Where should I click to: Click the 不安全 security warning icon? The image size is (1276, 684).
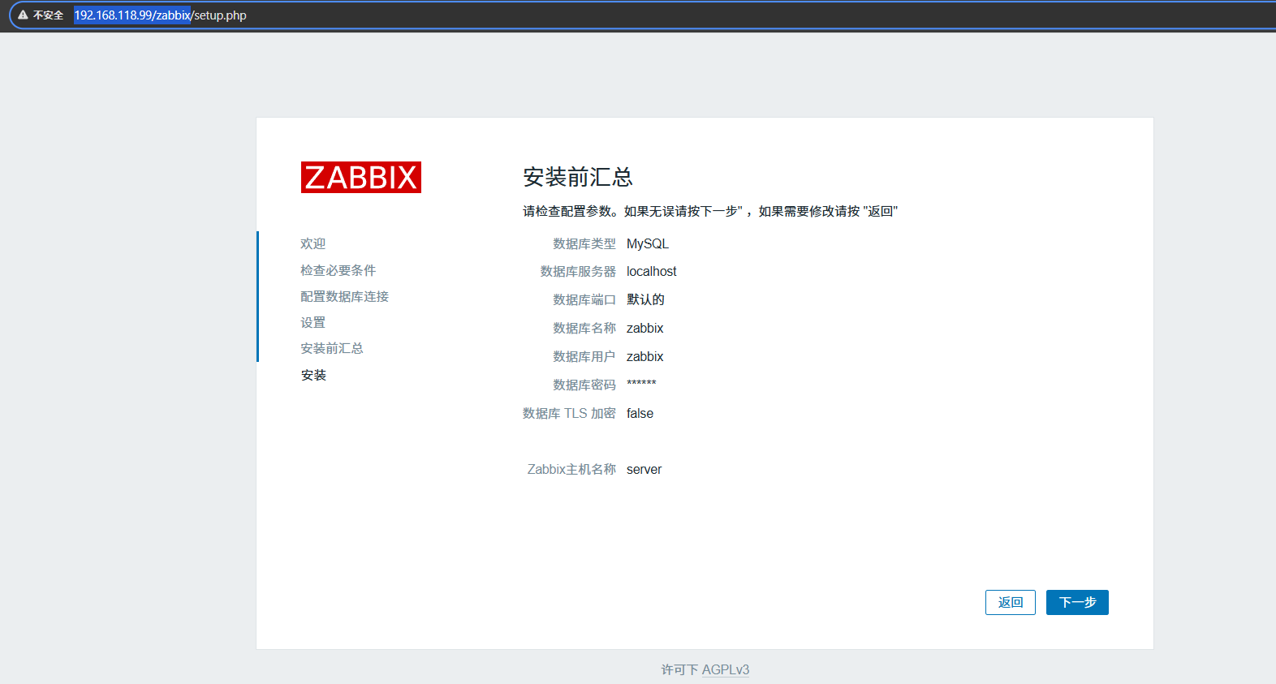pyautogui.click(x=23, y=15)
